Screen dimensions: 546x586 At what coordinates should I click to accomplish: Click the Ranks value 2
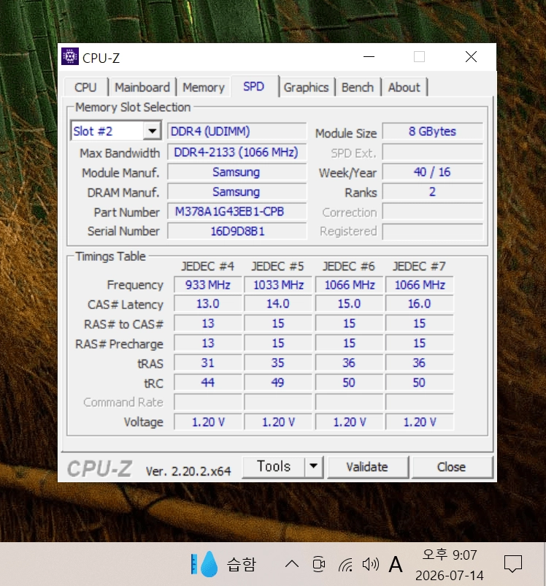coord(432,191)
